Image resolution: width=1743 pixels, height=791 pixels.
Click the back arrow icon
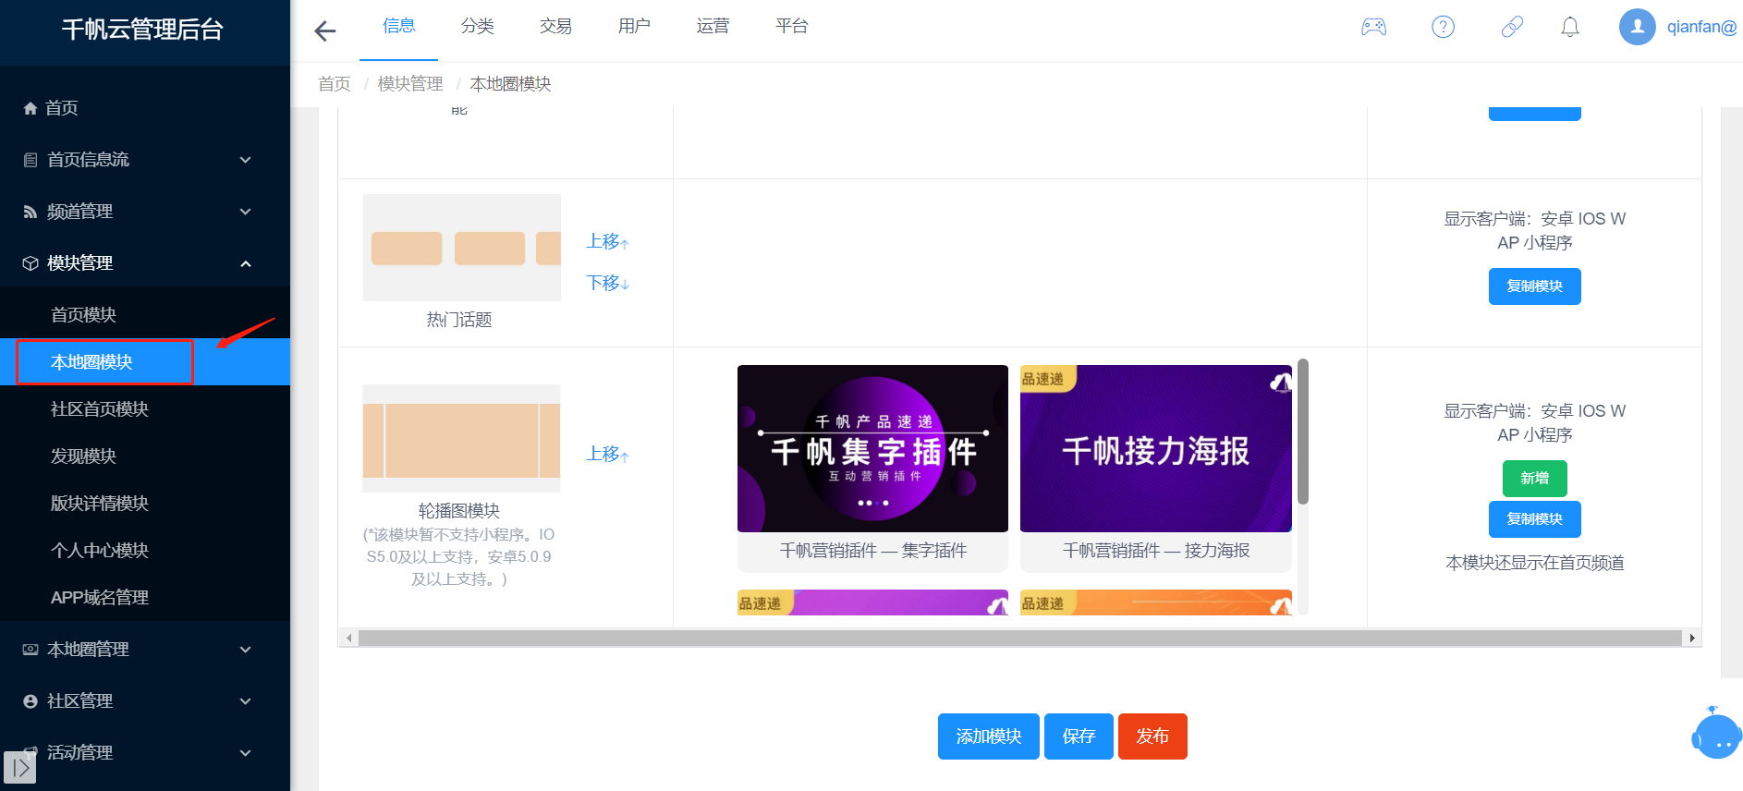324,31
